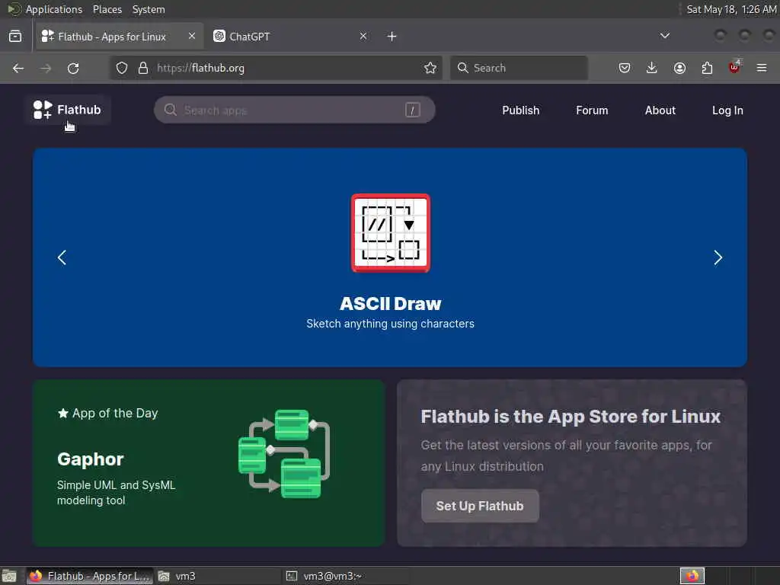Screen dimensions: 780x585
Task: Open the Firefox account menu
Action: point(679,68)
